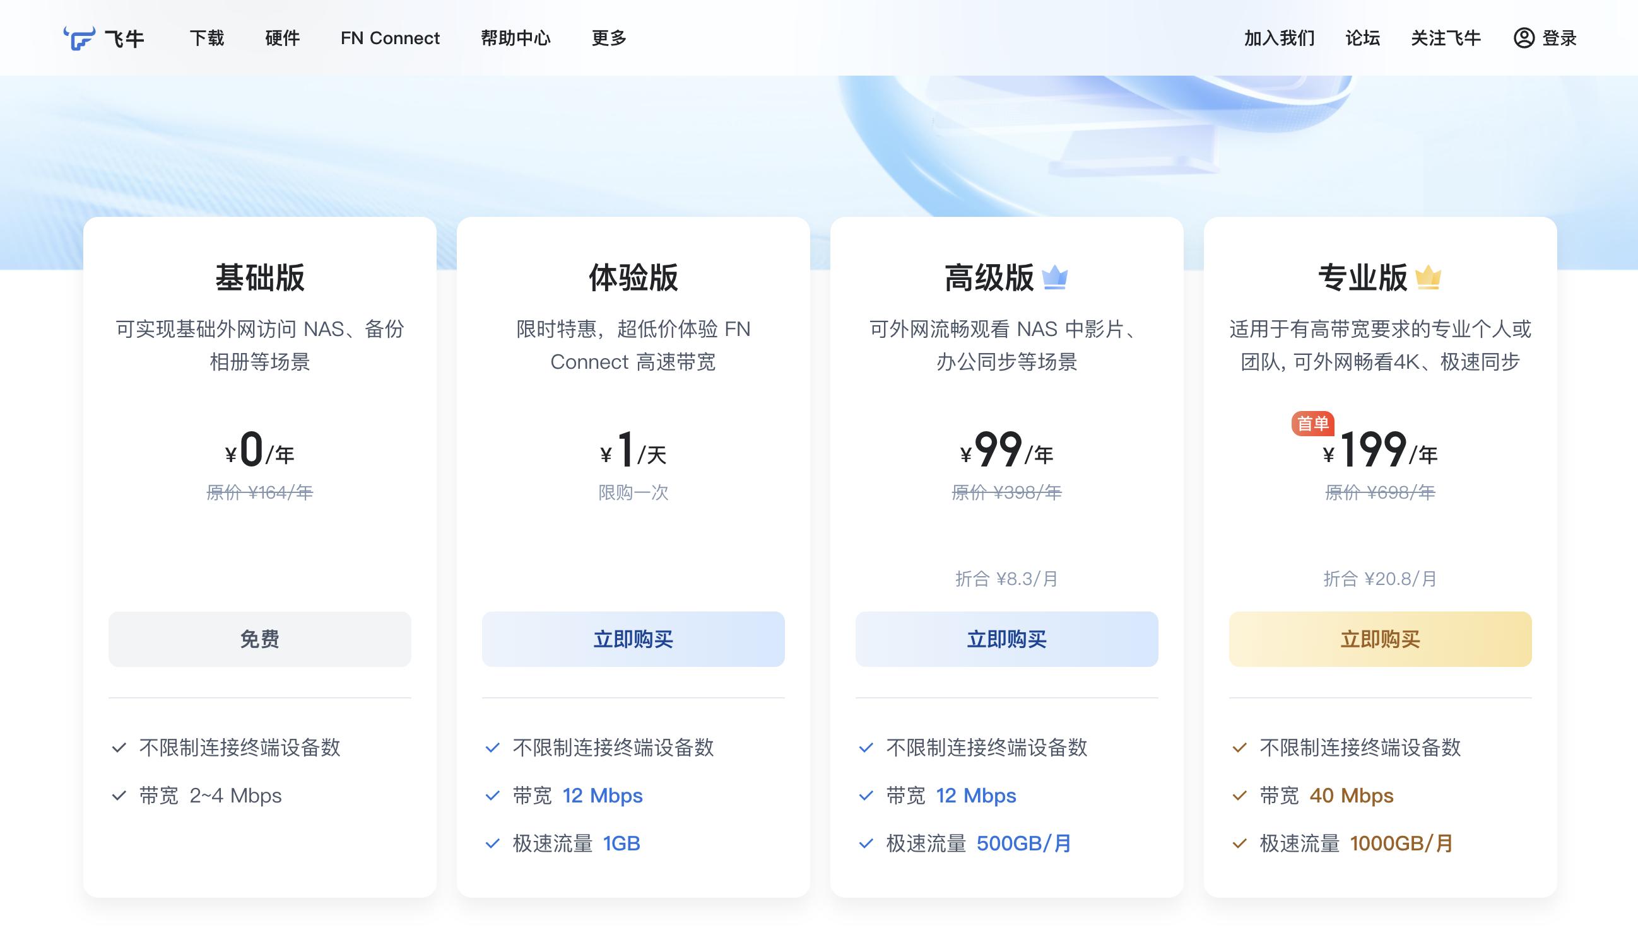Click the gold crown icon next to 专业版
Viewport: 1638px width, 938px height.
coord(1428,277)
